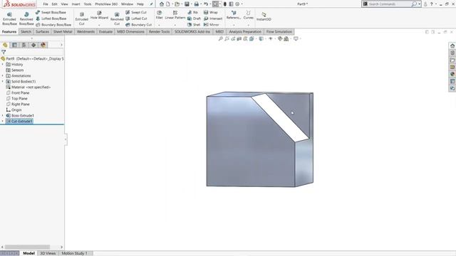Choose the Swept Cut feature
The height and width of the screenshot is (256, 456).
point(136,13)
